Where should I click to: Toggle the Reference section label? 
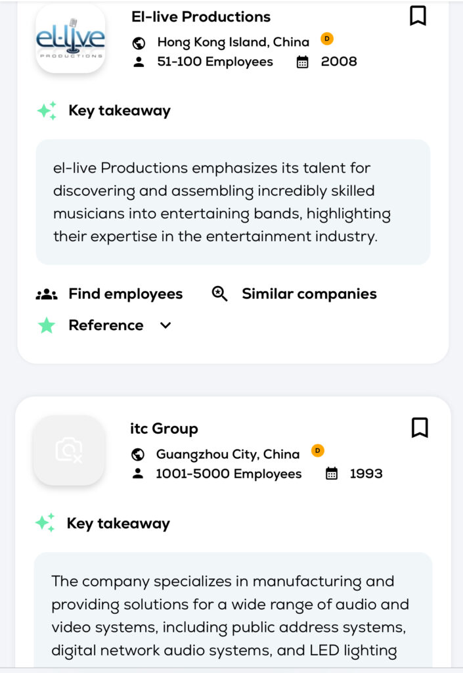(x=106, y=325)
